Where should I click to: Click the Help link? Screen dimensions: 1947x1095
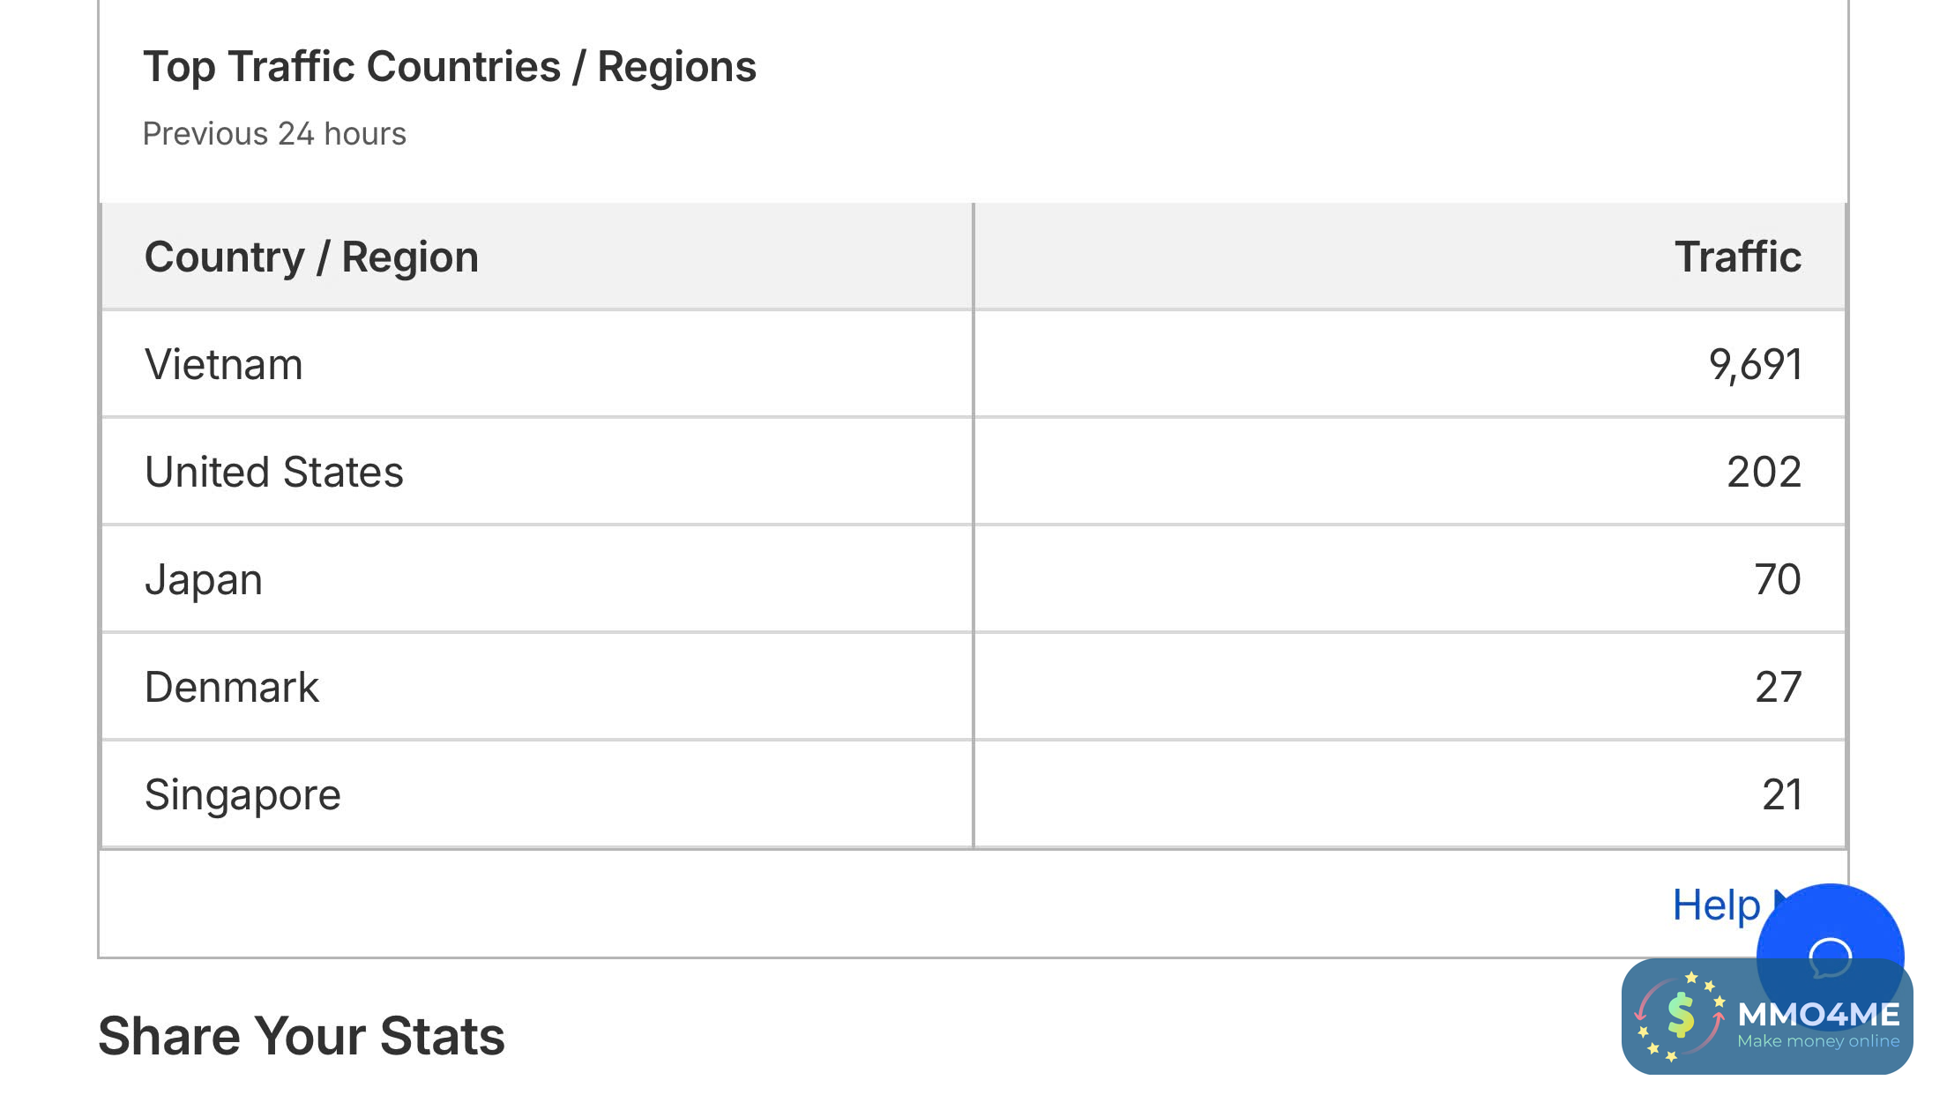(x=1715, y=905)
